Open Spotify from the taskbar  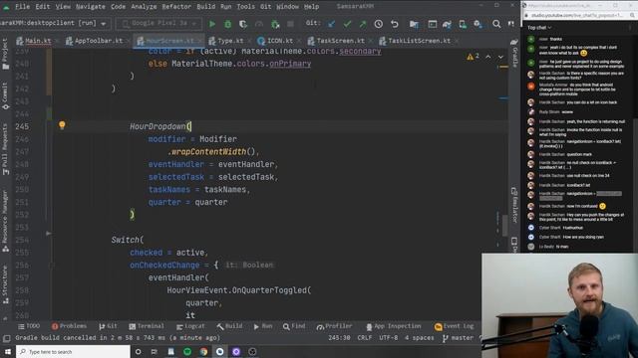point(187,351)
